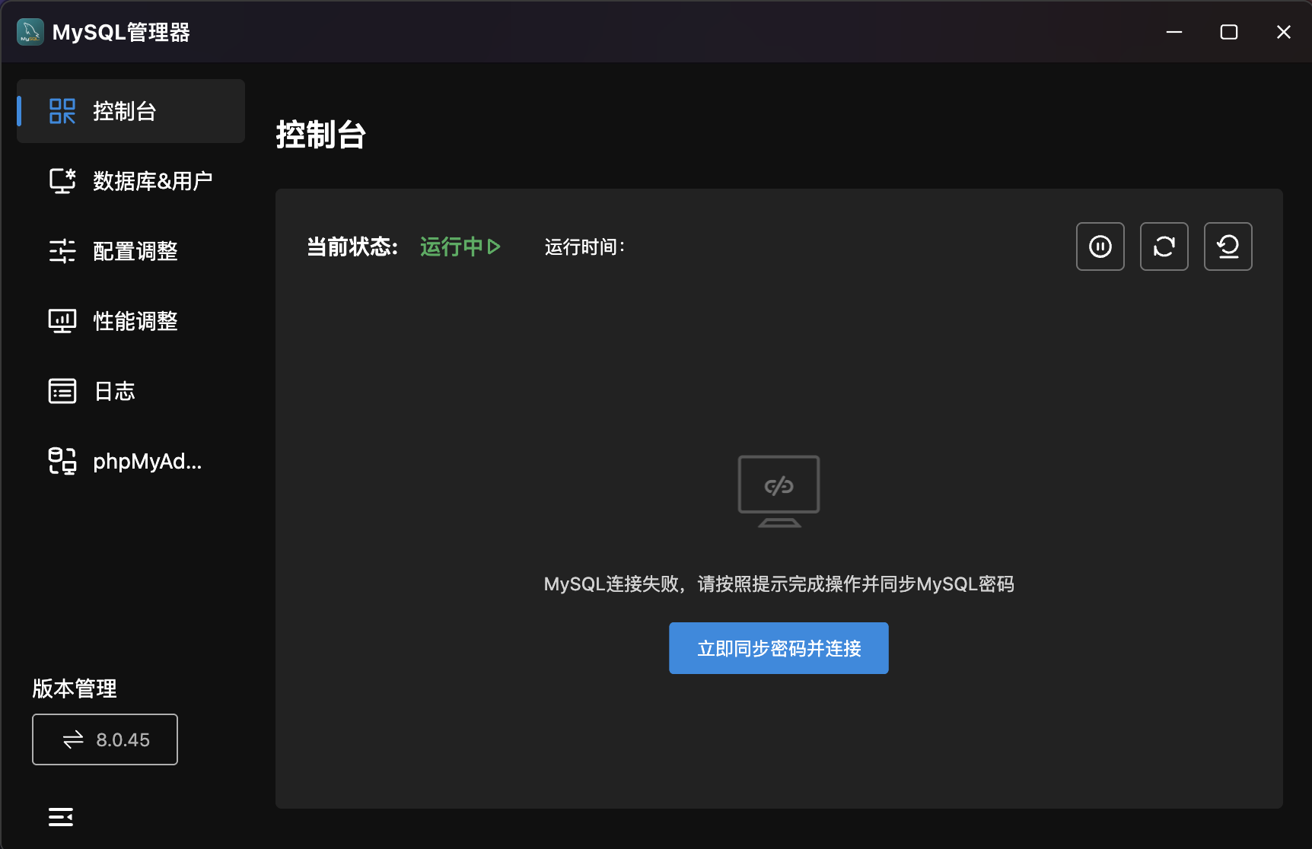Open the 控制台 sidebar item
Viewport: 1312px width, 849px height.
(131, 111)
